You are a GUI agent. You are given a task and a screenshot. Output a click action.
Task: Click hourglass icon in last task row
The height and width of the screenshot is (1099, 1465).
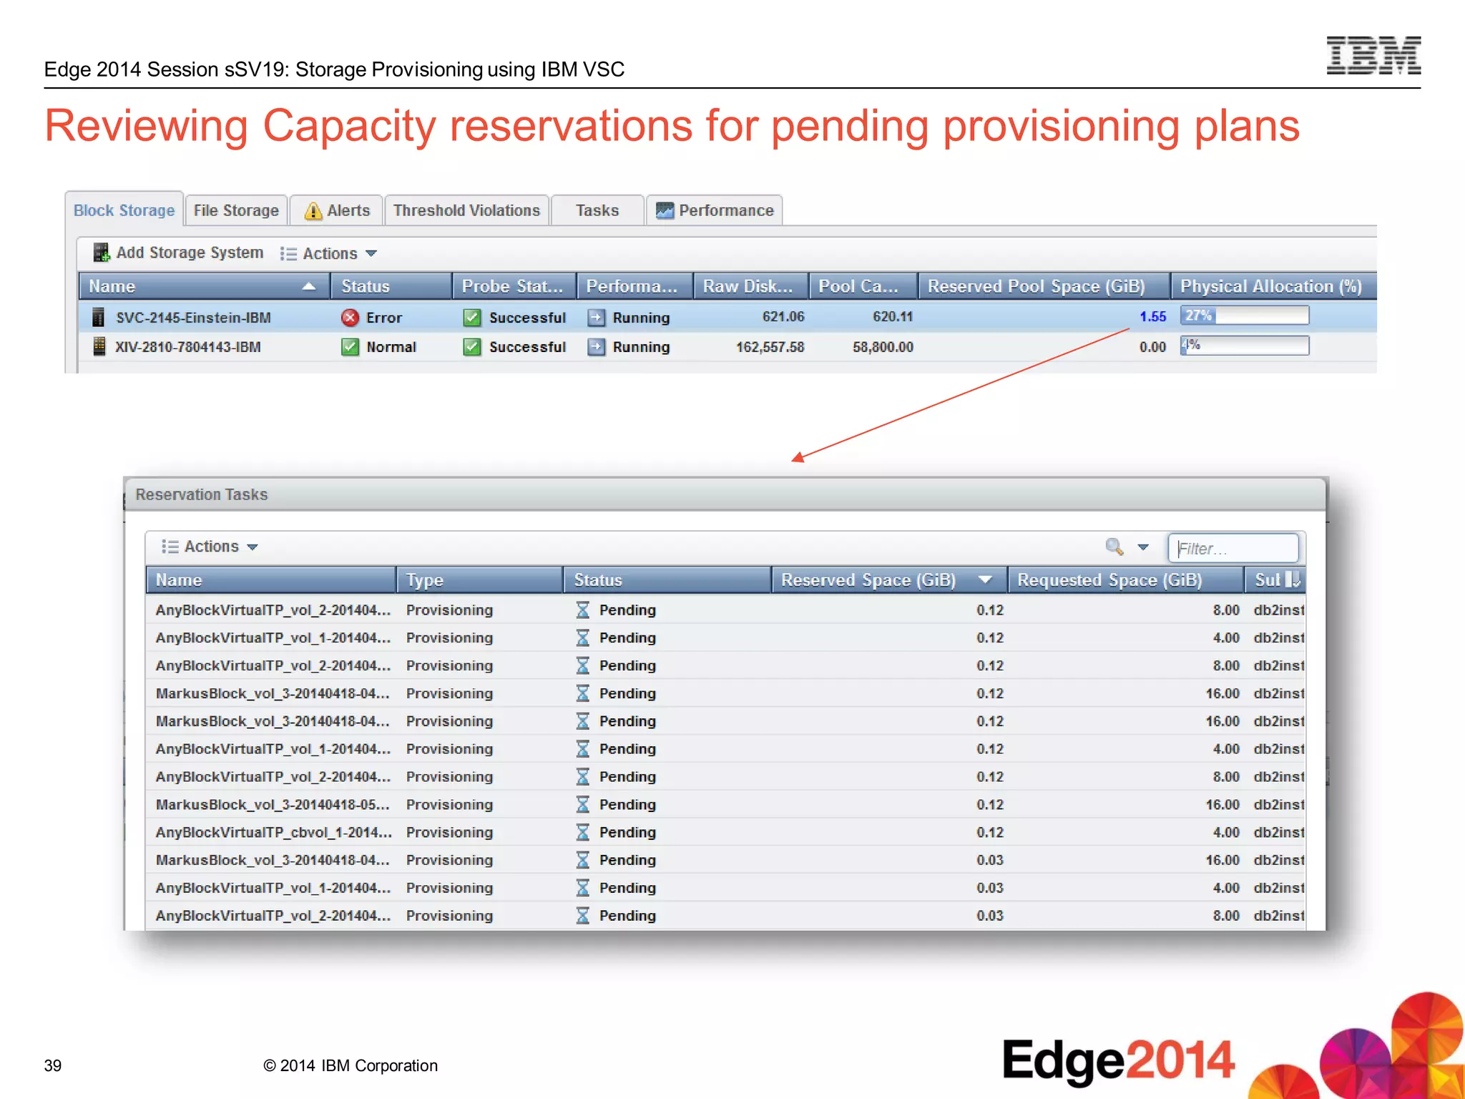(x=583, y=915)
